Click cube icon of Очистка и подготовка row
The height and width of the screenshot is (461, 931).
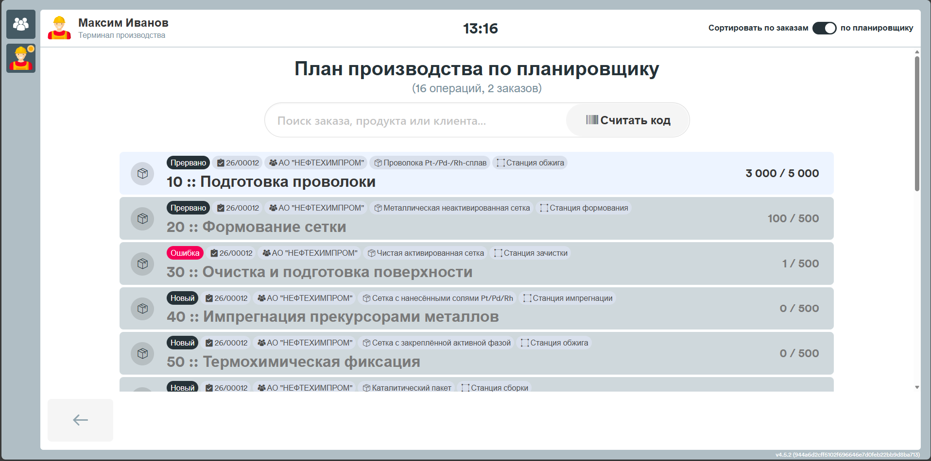click(142, 263)
